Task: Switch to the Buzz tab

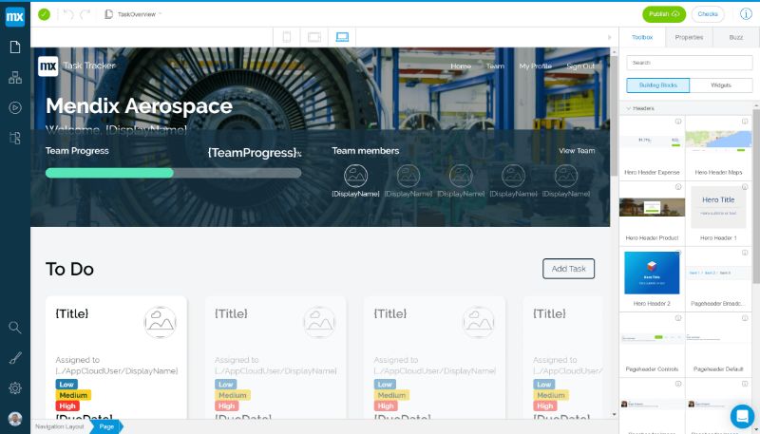Action: 735,37
